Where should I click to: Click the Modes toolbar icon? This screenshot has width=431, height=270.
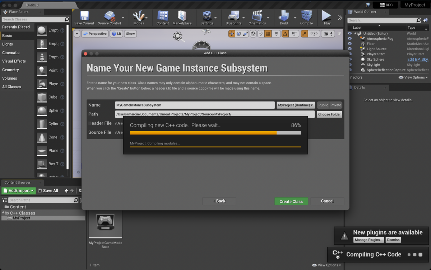pos(139,18)
